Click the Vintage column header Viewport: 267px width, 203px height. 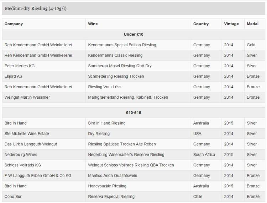click(x=231, y=24)
